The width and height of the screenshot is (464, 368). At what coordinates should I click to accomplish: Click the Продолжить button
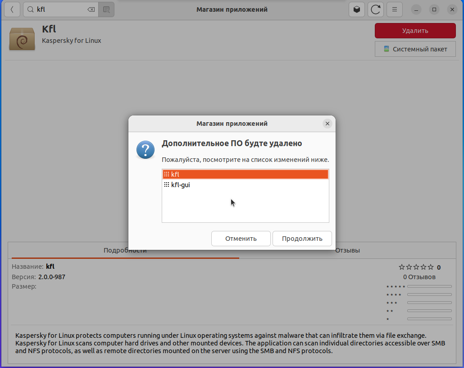(x=302, y=239)
